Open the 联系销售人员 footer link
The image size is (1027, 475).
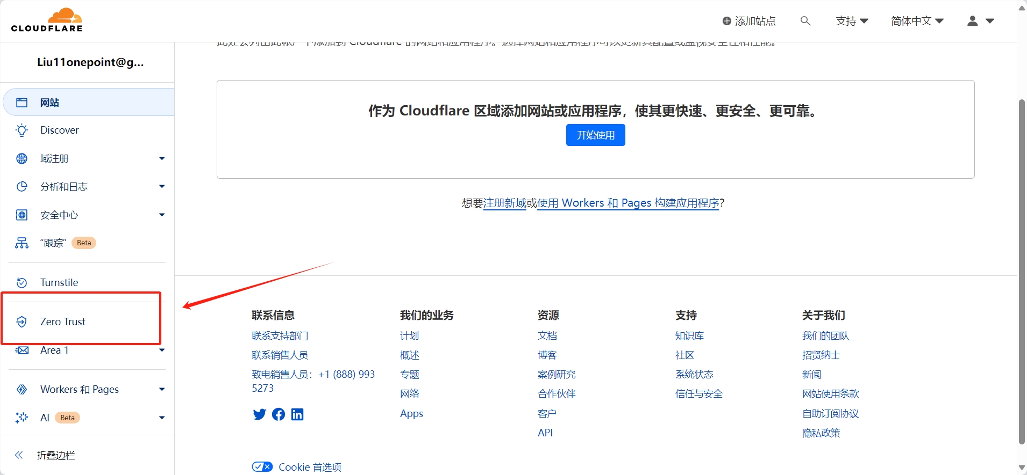point(280,355)
